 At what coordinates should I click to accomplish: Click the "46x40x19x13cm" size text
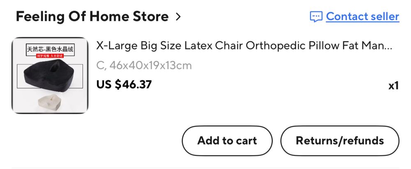coord(150,65)
